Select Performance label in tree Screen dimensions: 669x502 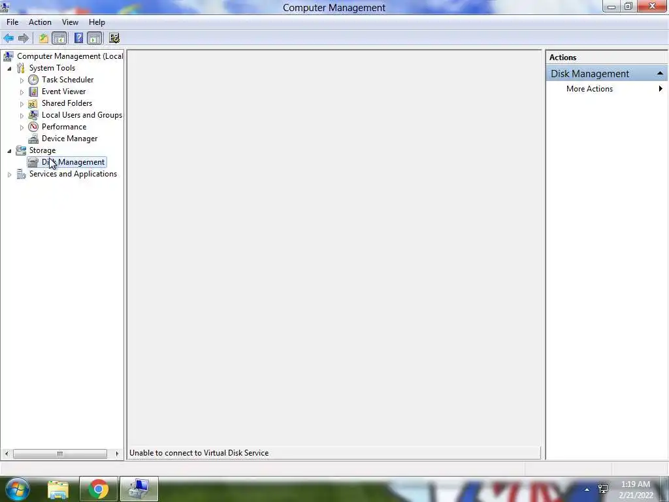point(64,127)
